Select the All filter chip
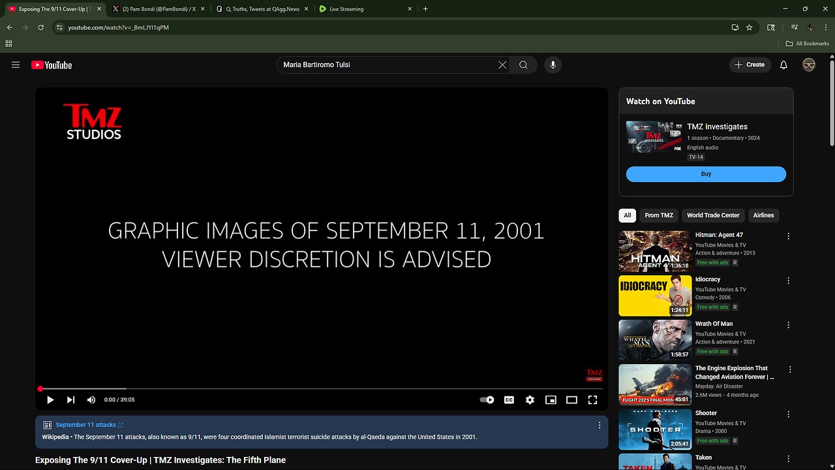835x470 pixels. [x=628, y=215]
